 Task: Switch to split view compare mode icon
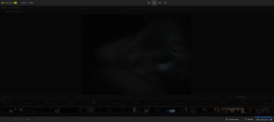point(160,3)
